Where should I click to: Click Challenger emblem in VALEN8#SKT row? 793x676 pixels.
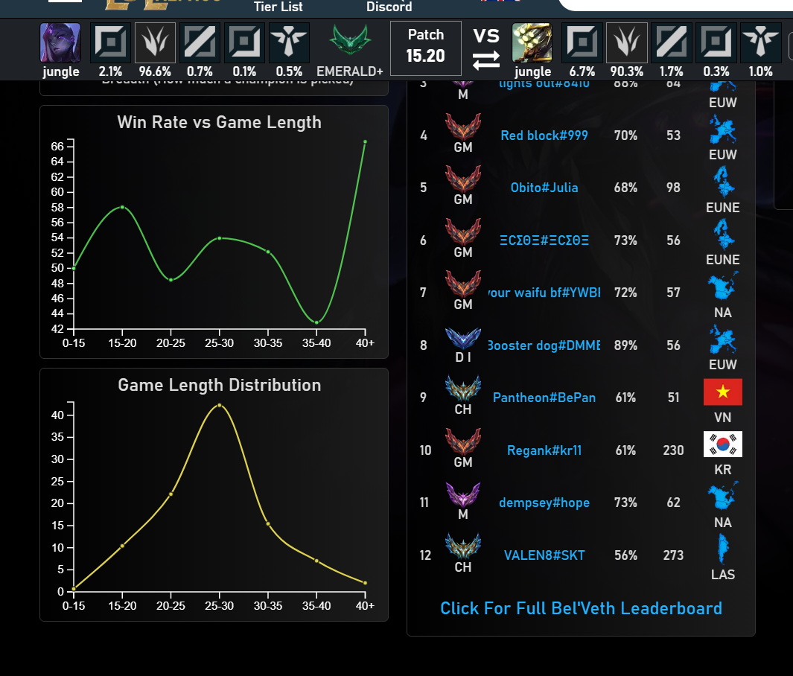(462, 546)
